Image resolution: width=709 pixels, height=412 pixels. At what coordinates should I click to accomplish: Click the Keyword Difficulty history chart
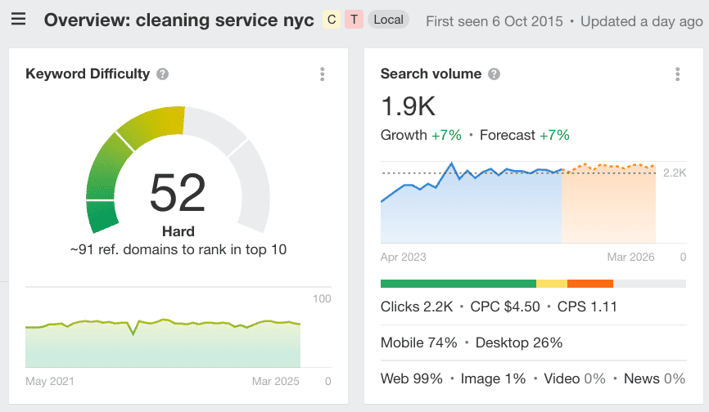[163, 345]
